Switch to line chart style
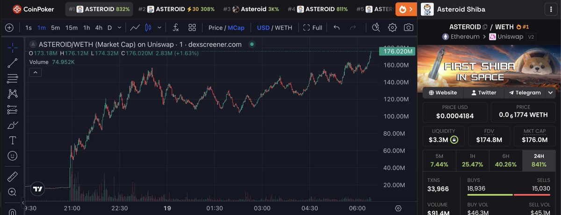The image size is (561, 215). (x=135, y=28)
